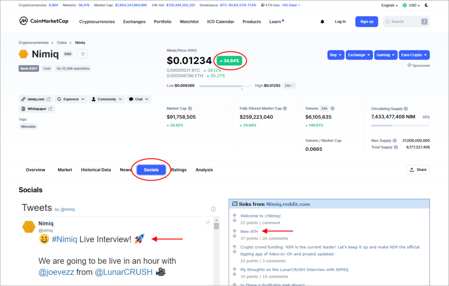Switch to the Market tab
Viewport: 449px width, 286px height.
point(65,170)
